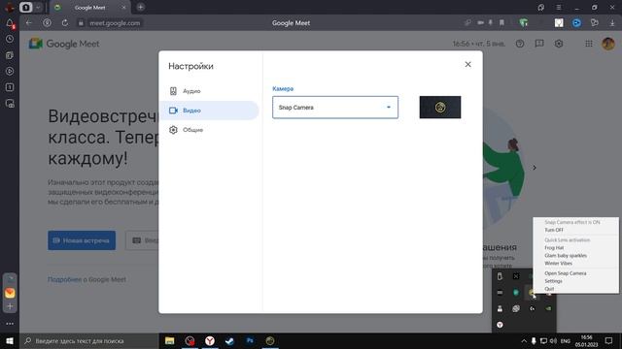Open Snap Camera taskbar icon
This screenshot has height=349, width=622.
[x=270, y=340]
